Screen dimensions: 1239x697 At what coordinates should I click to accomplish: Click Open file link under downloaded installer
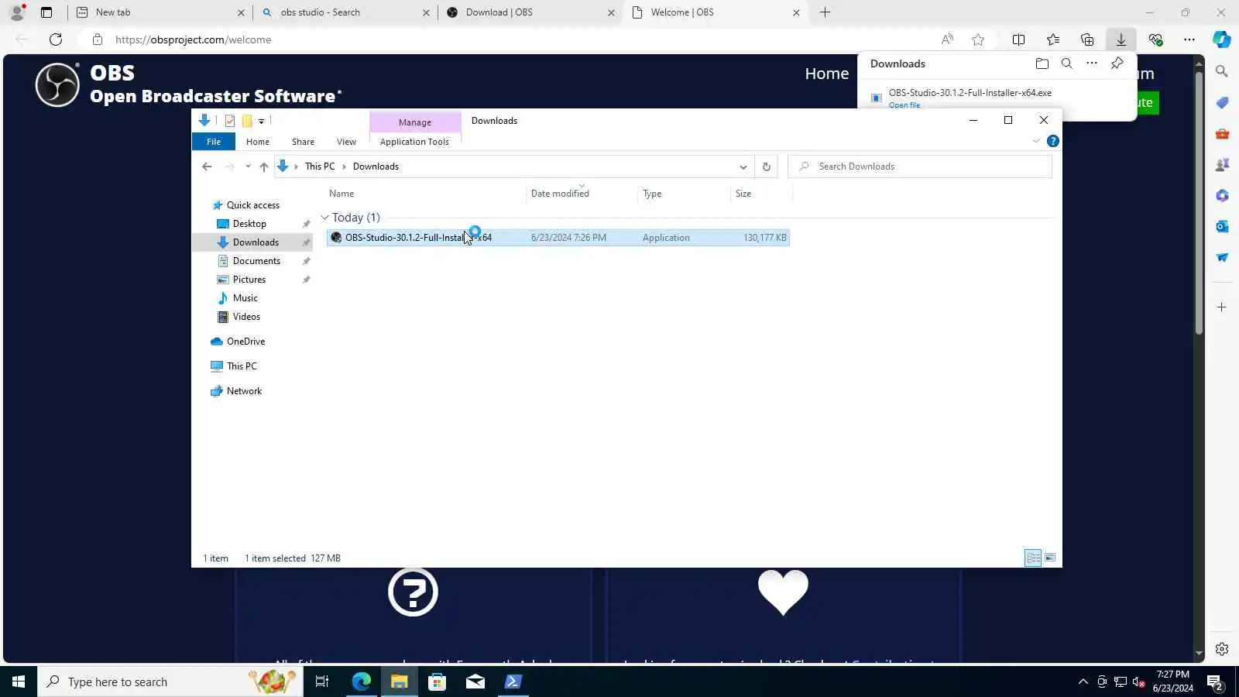click(x=904, y=105)
